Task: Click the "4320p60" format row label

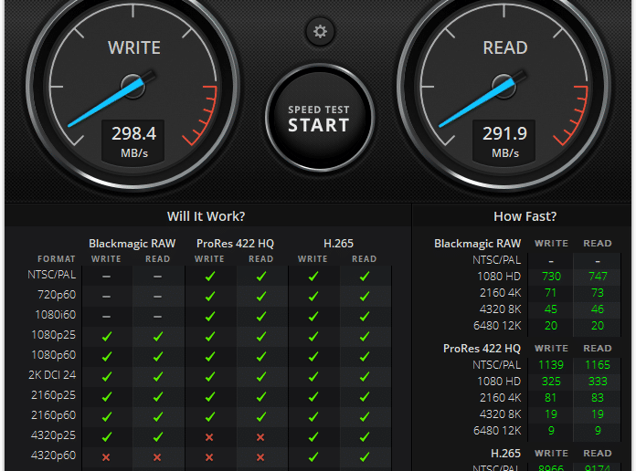Action: click(53, 455)
